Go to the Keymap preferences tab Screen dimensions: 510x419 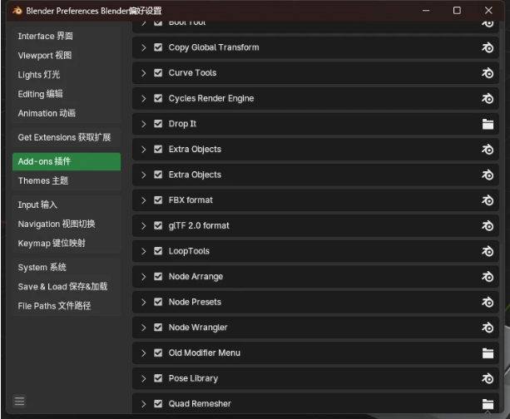click(67, 243)
